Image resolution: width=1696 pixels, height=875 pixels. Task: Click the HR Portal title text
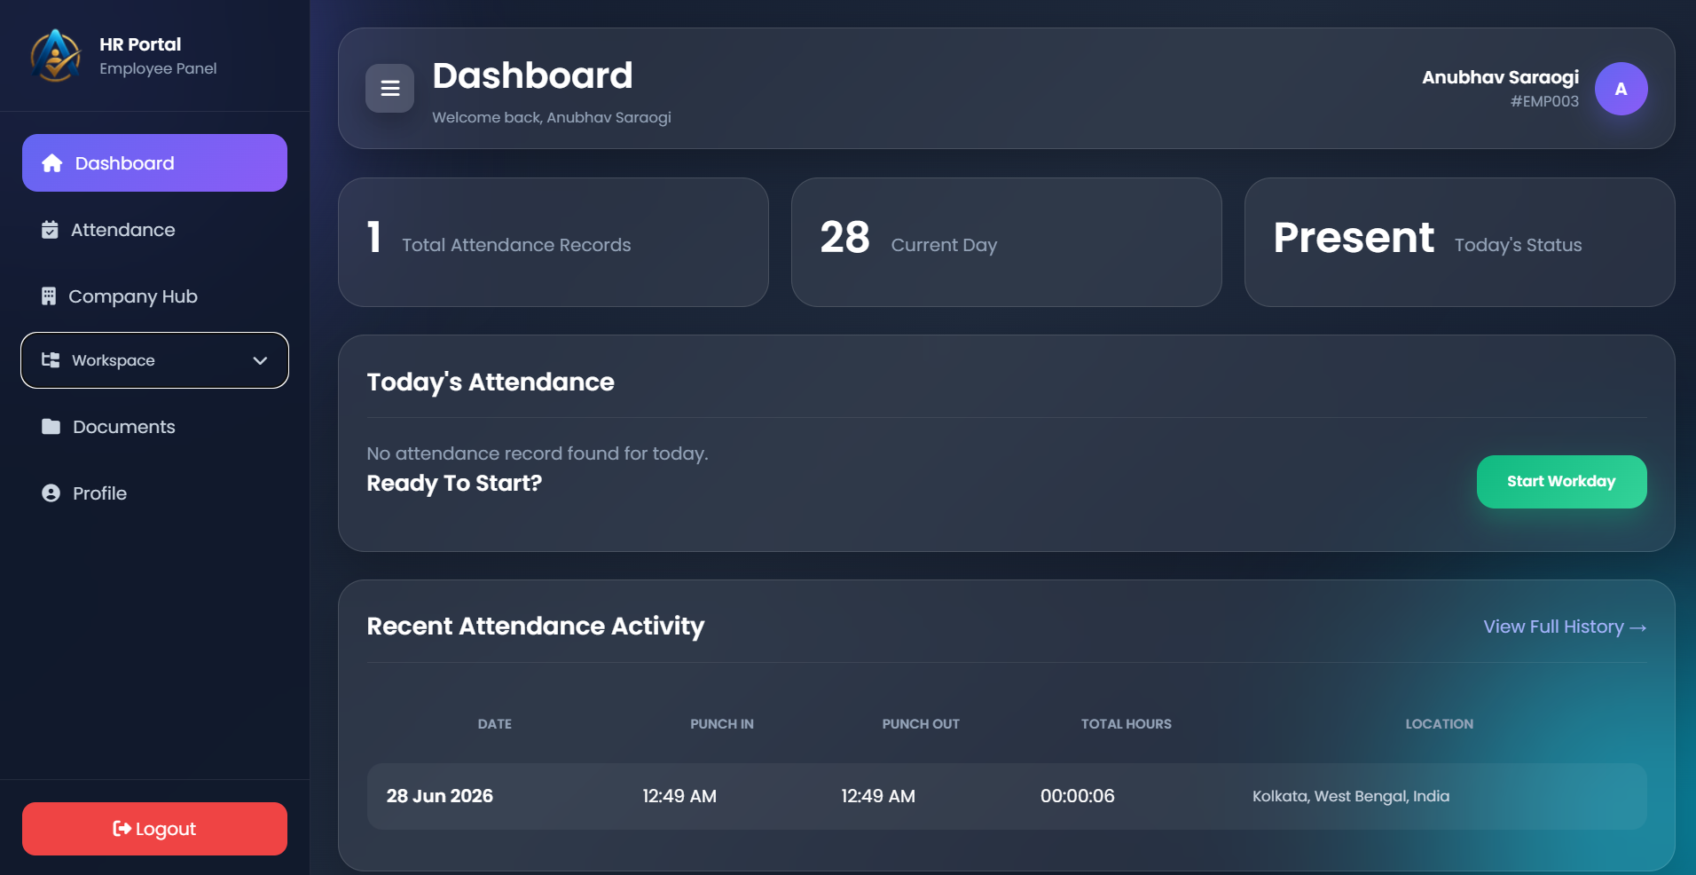140,44
